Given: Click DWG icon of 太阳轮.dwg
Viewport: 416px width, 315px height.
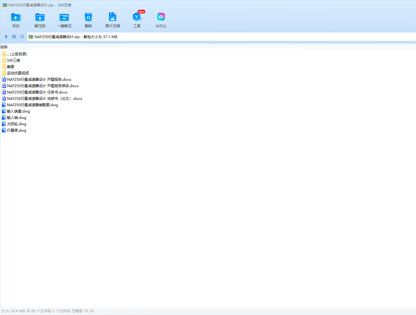Looking at the screenshot, I should (4, 124).
